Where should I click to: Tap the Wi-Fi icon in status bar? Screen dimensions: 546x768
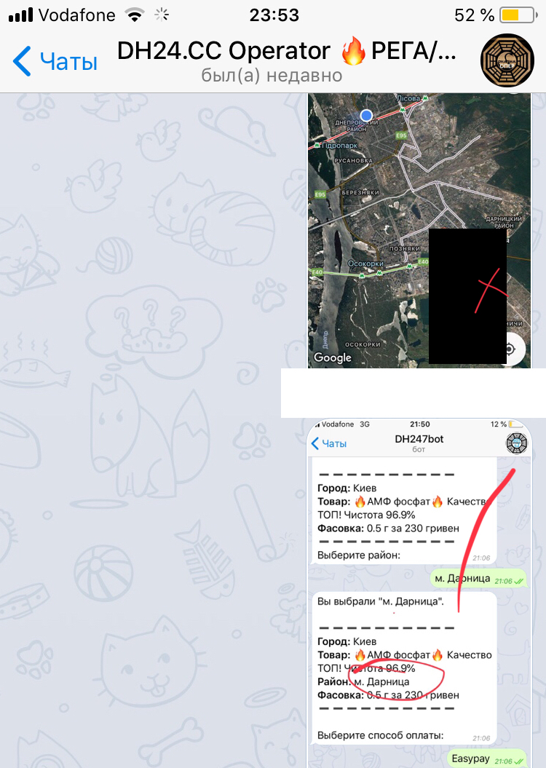click(x=135, y=15)
